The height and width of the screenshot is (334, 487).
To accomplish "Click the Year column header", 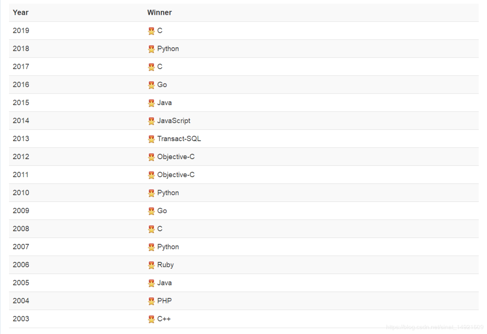I will 20,13.
